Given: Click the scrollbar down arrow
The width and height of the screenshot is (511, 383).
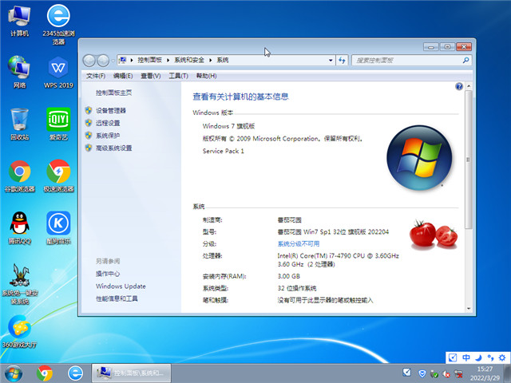Looking at the screenshot, I should [469, 309].
